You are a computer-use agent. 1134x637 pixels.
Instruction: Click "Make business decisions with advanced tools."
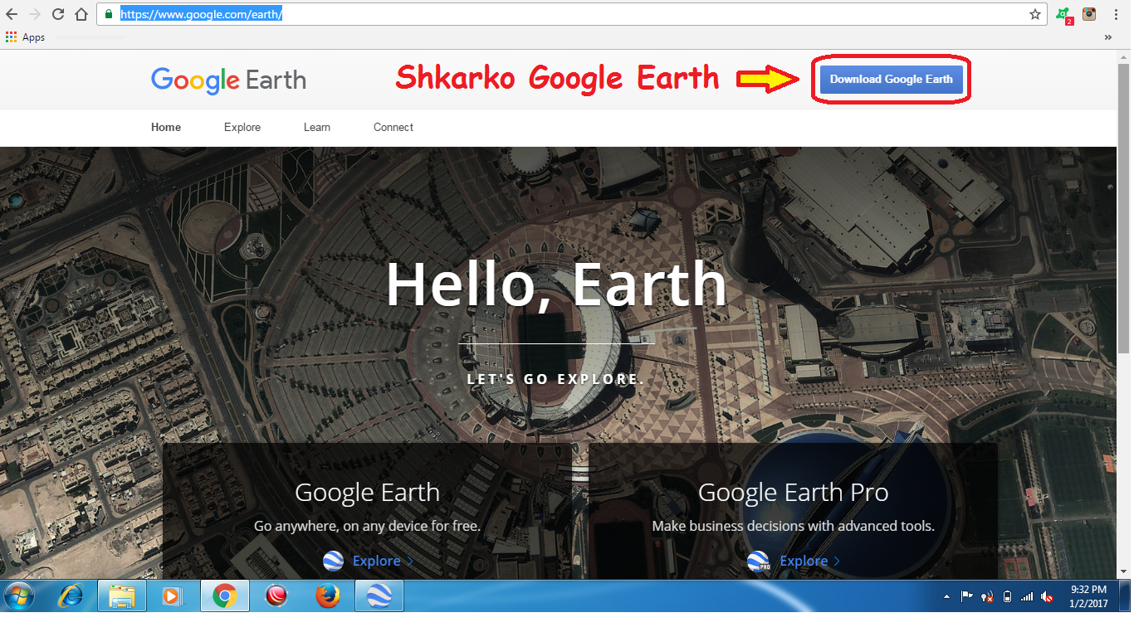pos(794,527)
